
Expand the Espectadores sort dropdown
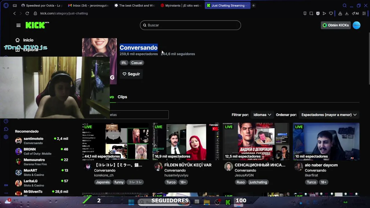tap(329, 115)
